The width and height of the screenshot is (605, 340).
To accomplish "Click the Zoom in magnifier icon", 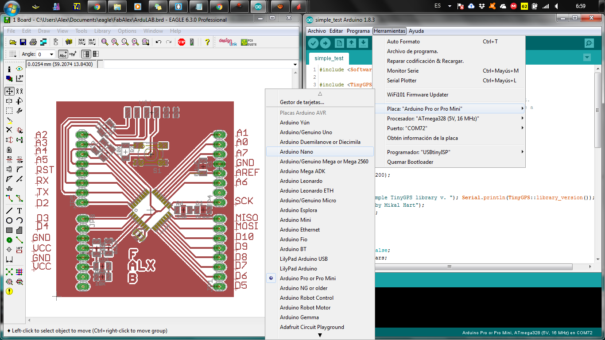I will [115, 42].
